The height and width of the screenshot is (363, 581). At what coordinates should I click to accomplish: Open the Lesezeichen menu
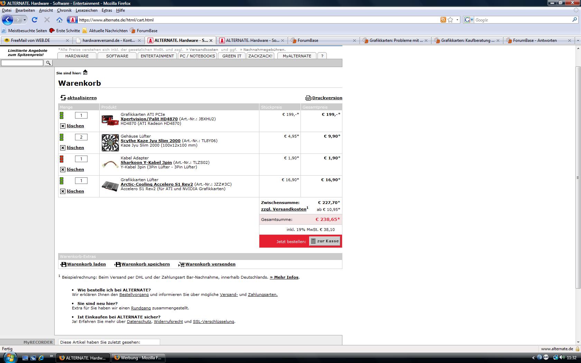pyautogui.click(x=86, y=10)
